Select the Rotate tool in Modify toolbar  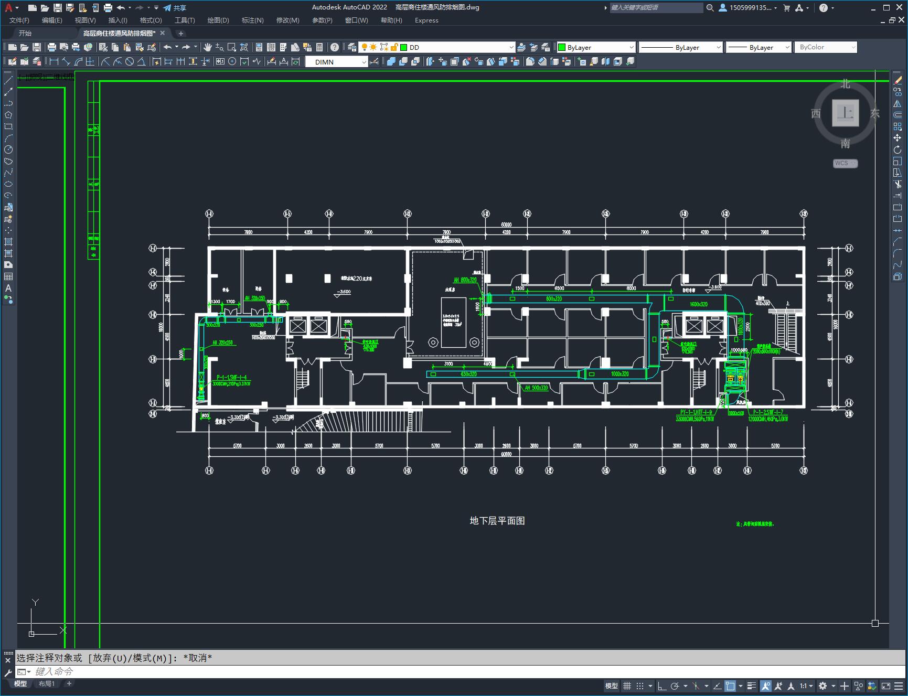point(898,150)
